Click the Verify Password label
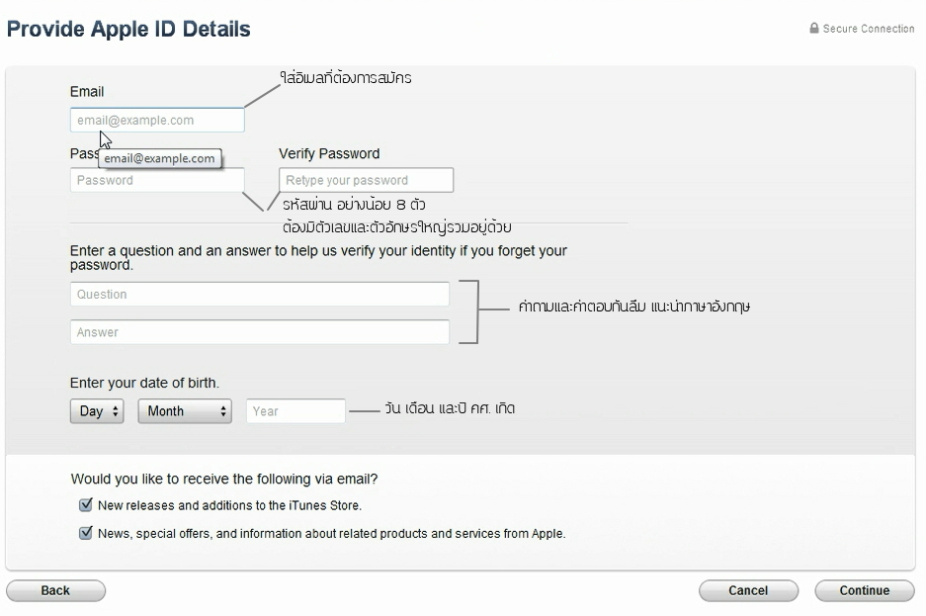The image size is (926, 616). click(x=329, y=153)
